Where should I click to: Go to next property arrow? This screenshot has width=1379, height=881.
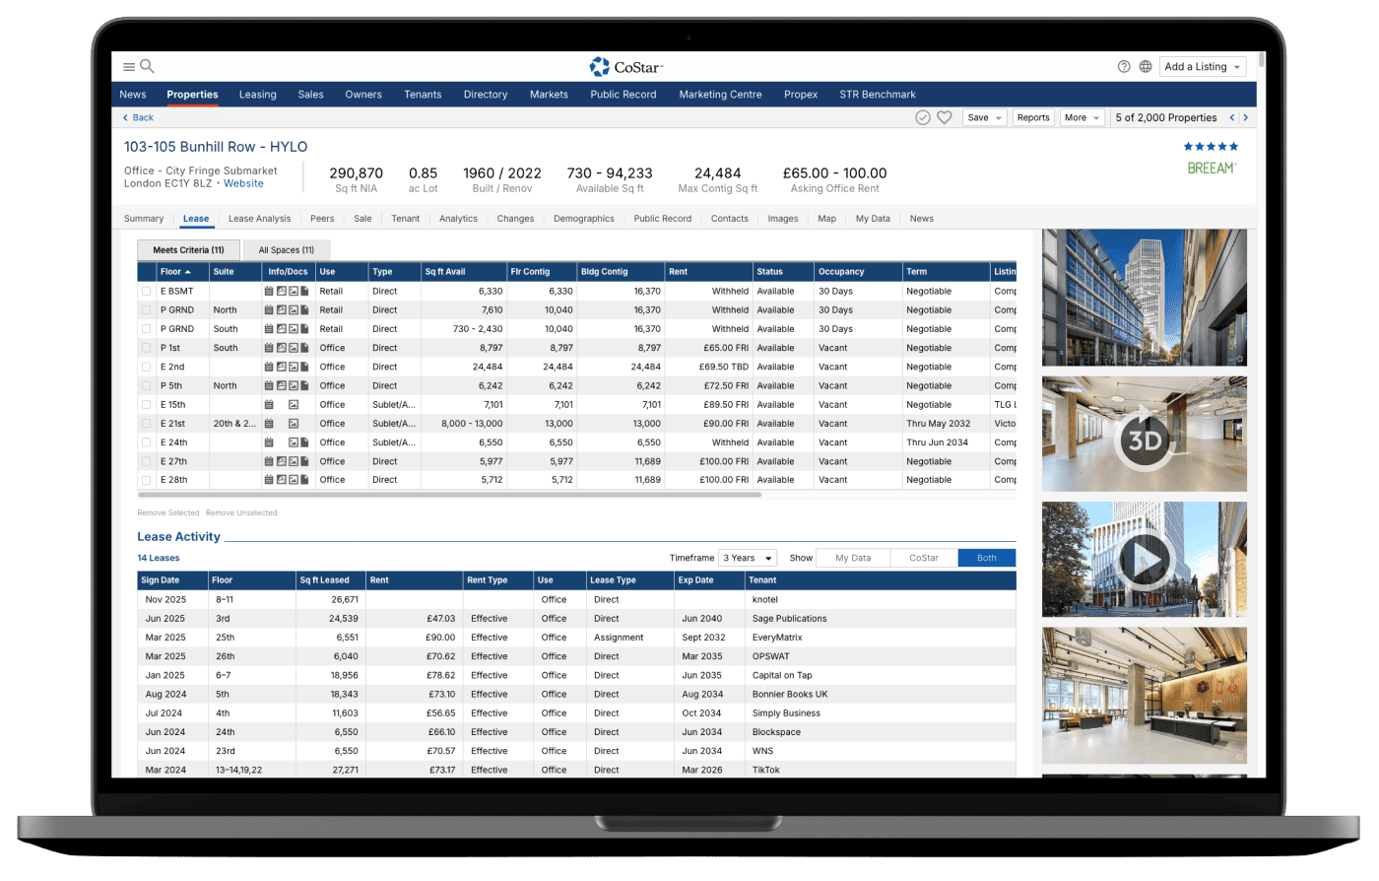[x=1246, y=117]
